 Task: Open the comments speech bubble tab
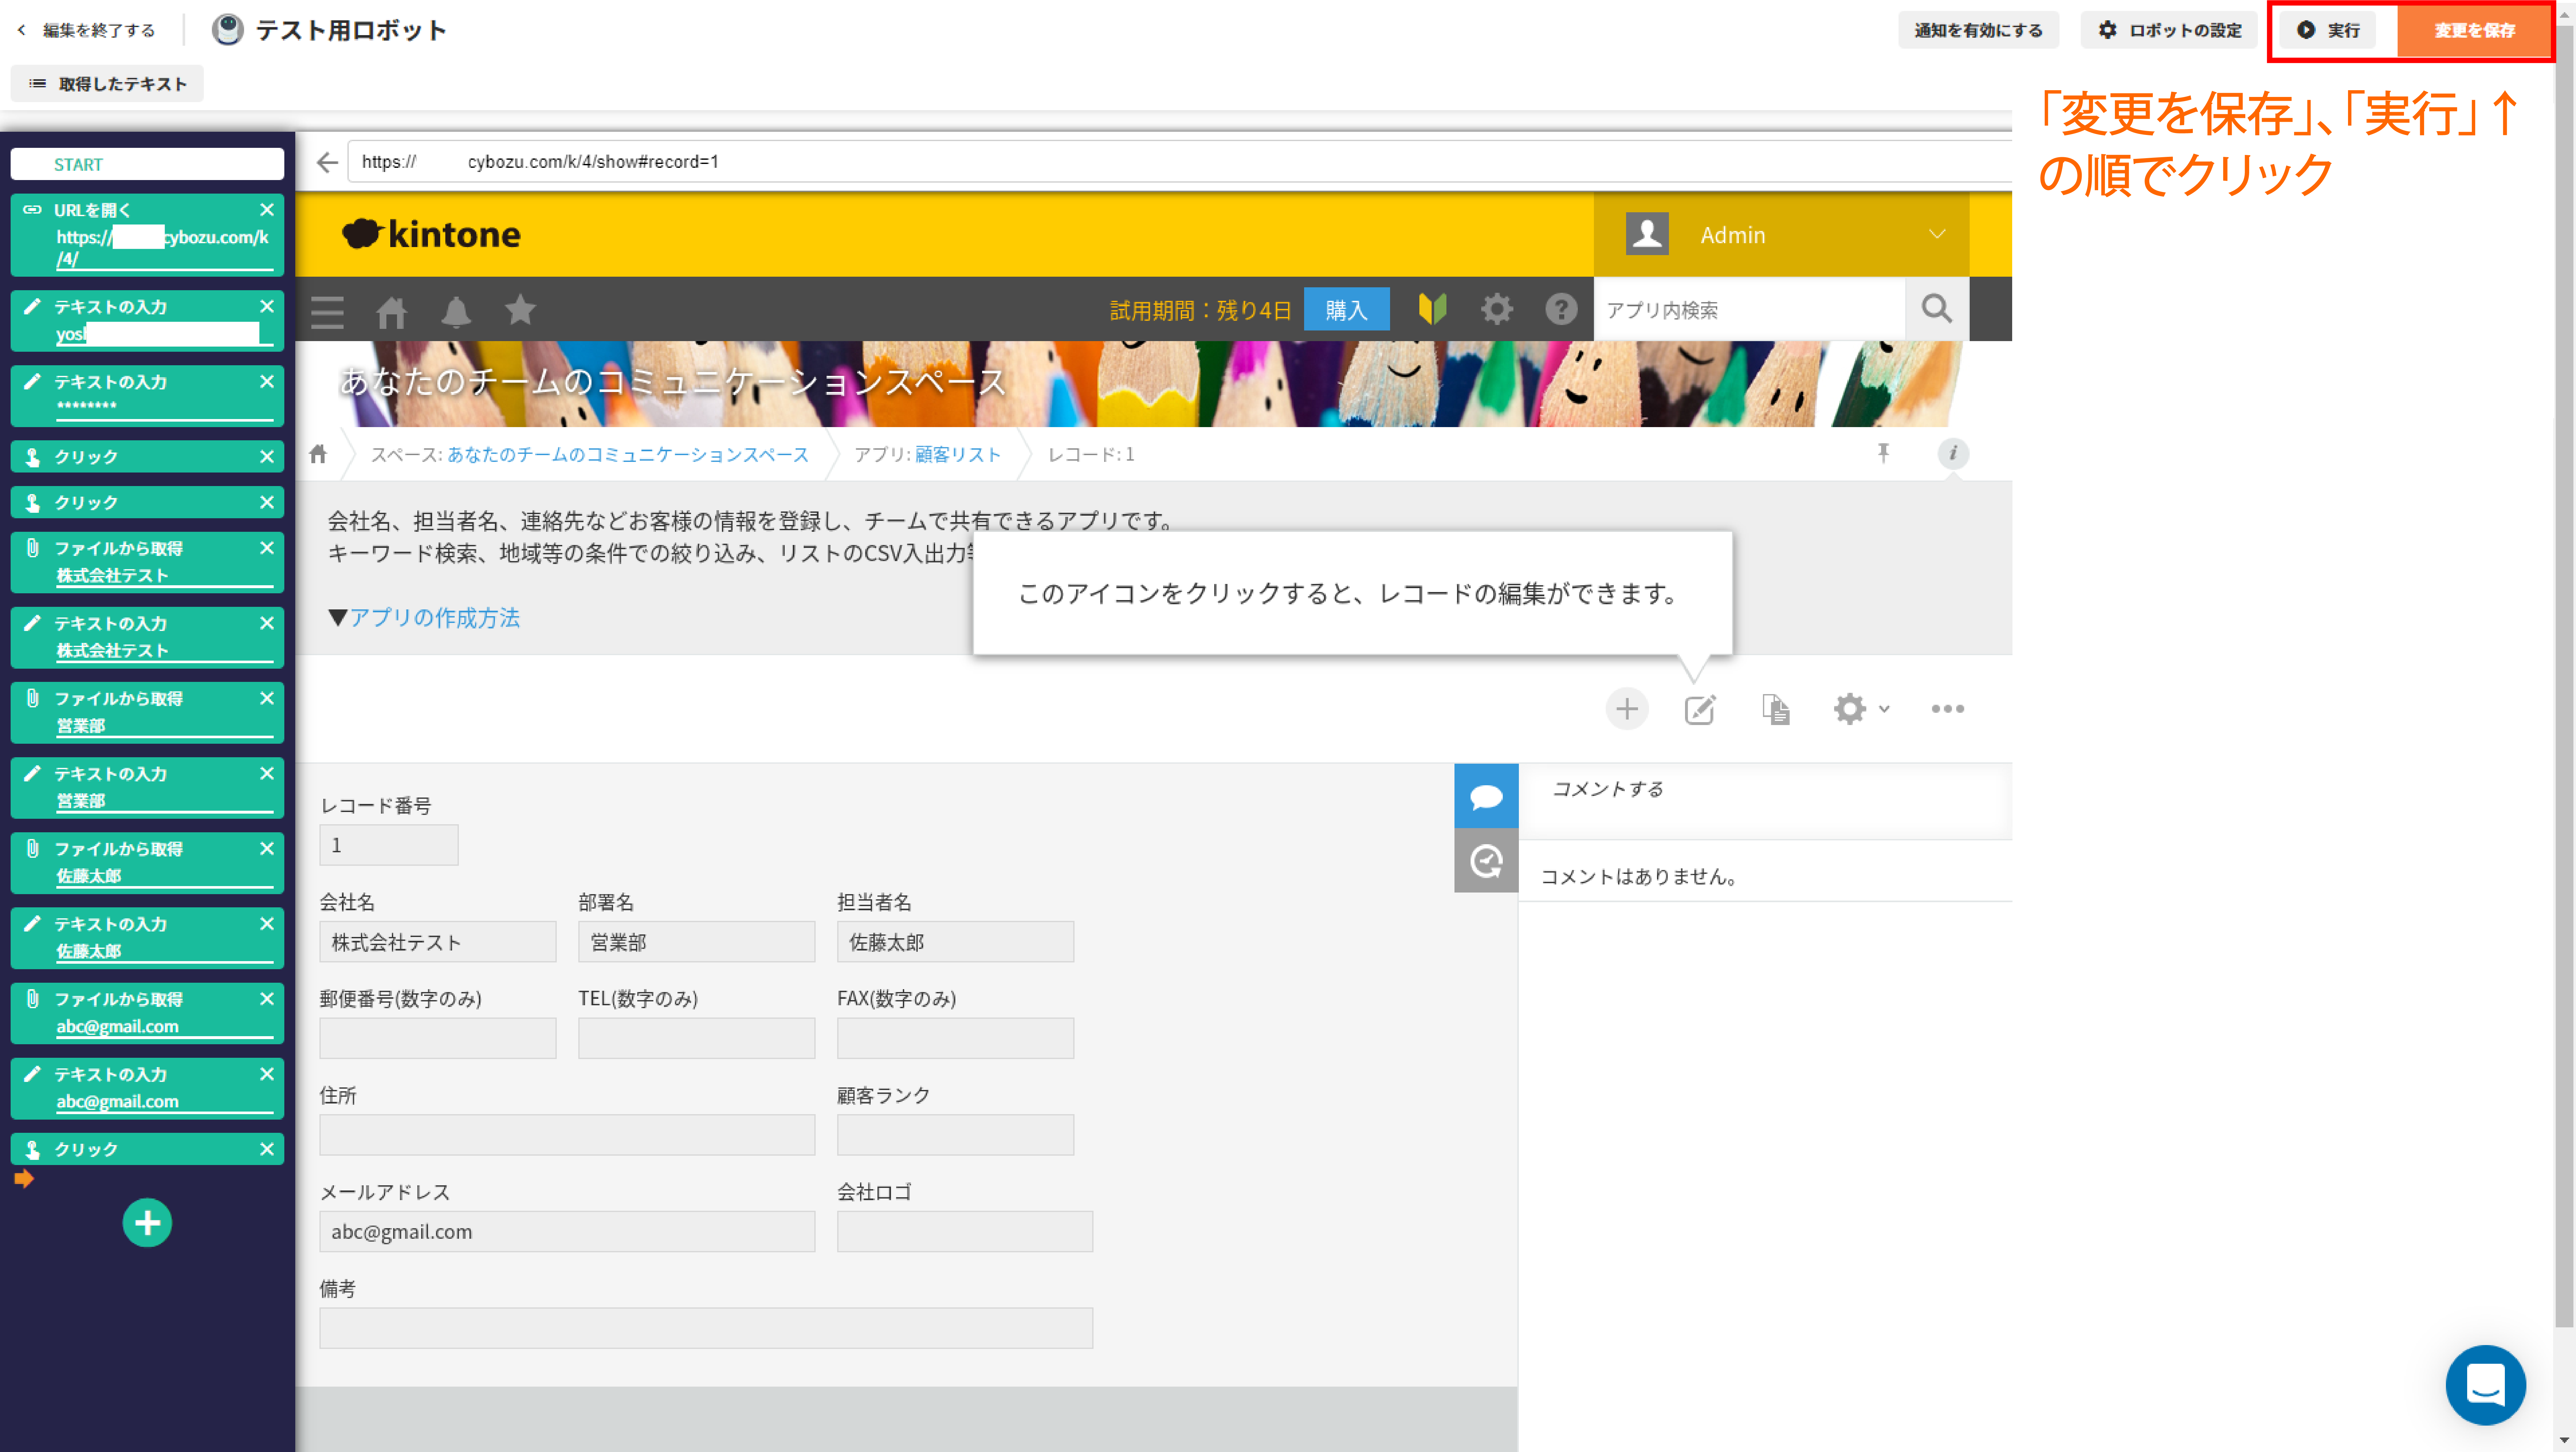coord(1486,796)
